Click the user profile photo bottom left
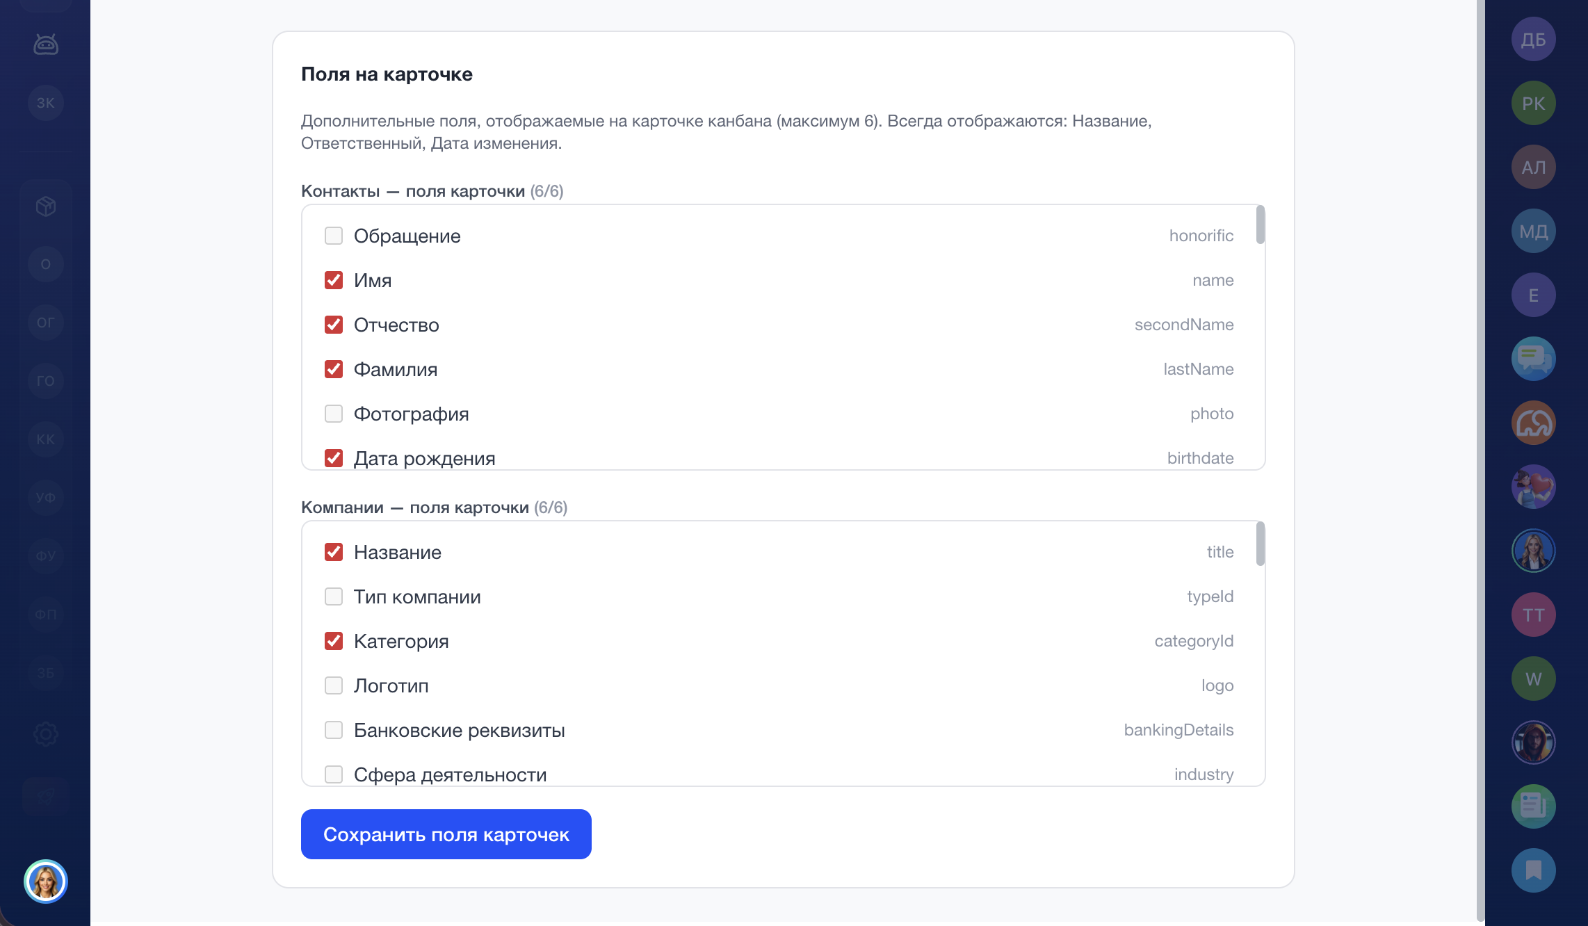This screenshot has width=1588, height=926. click(x=46, y=882)
